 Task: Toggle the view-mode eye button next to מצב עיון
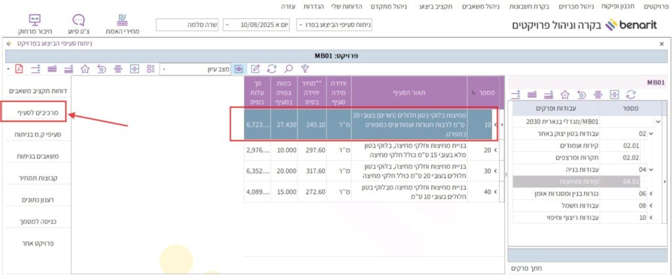point(238,68)
